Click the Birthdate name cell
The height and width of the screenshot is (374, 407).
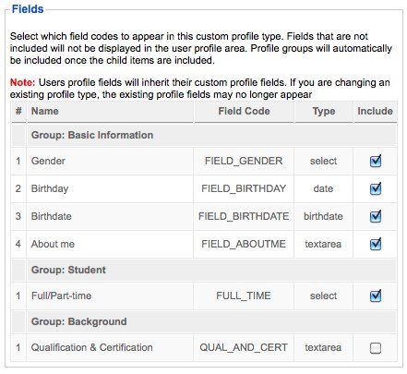(x=110, y=216)
